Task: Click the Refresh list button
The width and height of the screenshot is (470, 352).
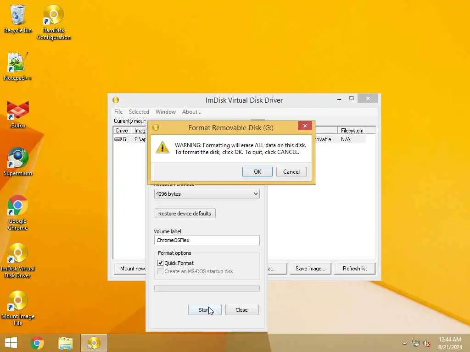Action: (x=355, y=269)
